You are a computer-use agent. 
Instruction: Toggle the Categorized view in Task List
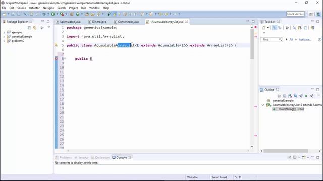tap(274, 28)
